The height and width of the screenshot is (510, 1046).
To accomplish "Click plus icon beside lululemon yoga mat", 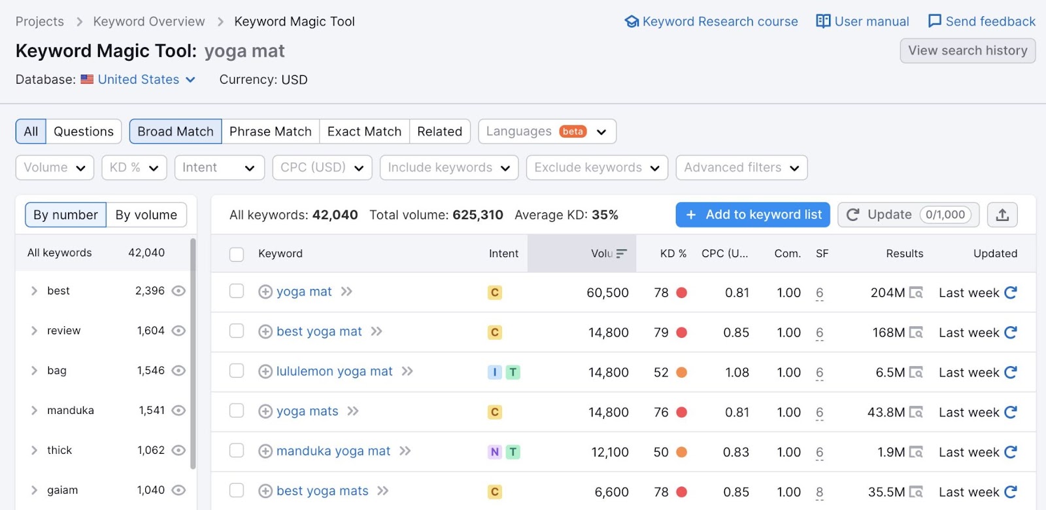I will tap(265, 372).
